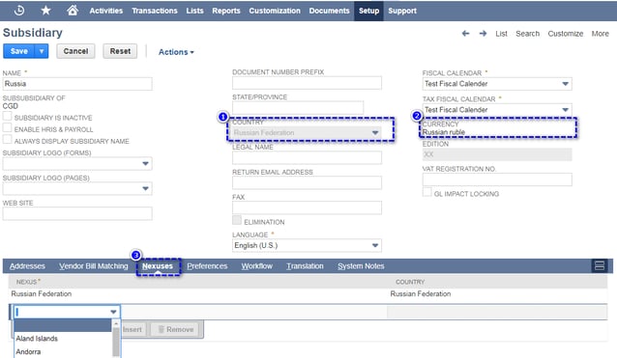
Task: Open Save button dropdown arrow
Action: pos(42,51)
